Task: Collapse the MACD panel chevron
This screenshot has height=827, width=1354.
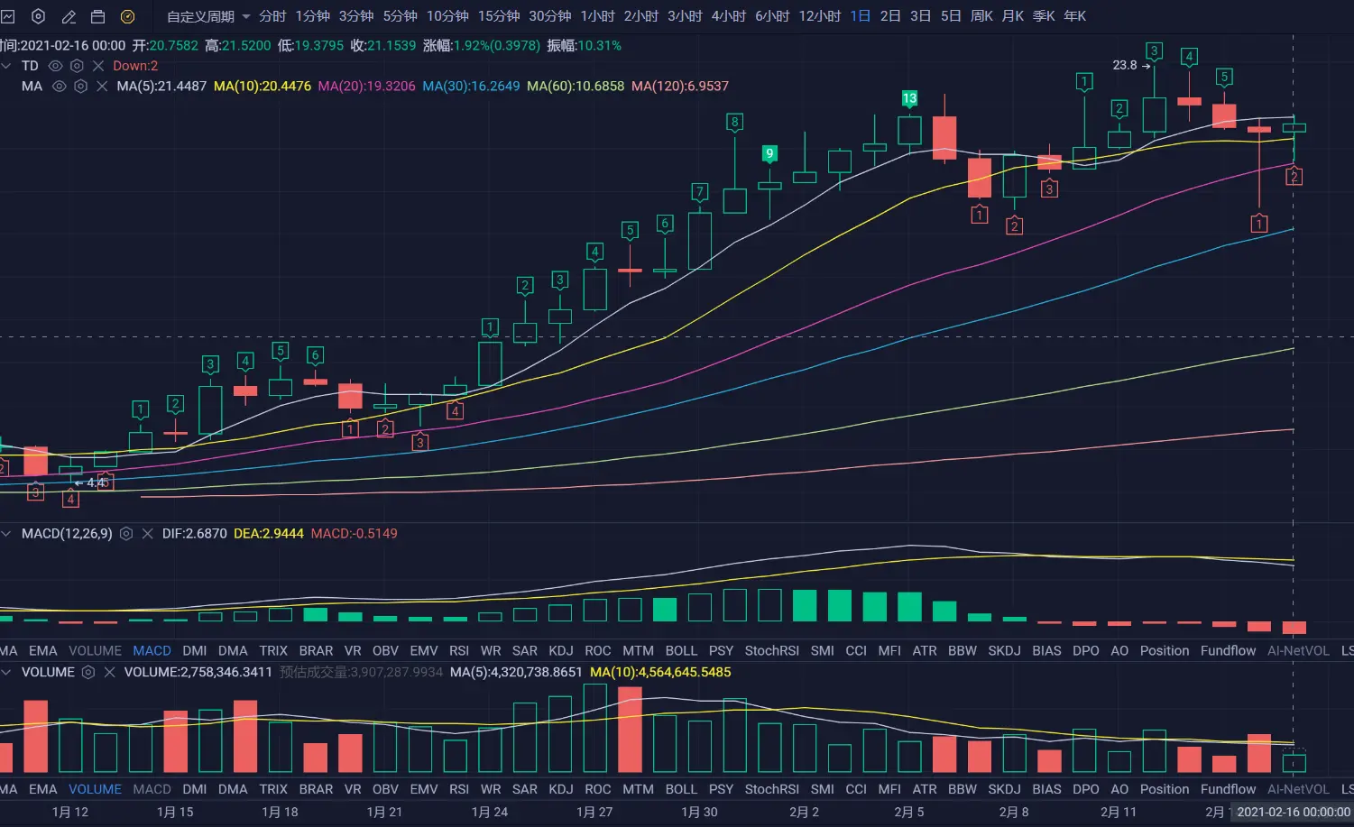Action: pos(6,534)
